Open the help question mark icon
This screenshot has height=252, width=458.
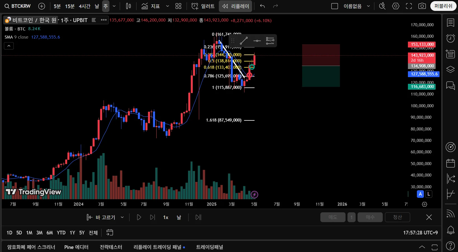[x=450, y=246]
